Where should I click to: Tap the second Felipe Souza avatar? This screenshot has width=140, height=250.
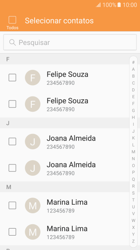33,104
